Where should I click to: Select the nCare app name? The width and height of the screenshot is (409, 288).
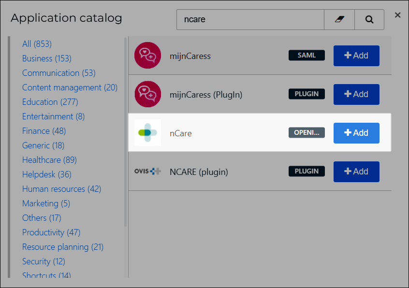(180, 133)
